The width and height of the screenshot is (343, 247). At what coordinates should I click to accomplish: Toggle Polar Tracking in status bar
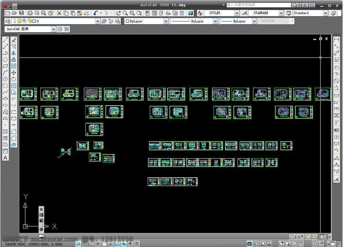point(98,244)
